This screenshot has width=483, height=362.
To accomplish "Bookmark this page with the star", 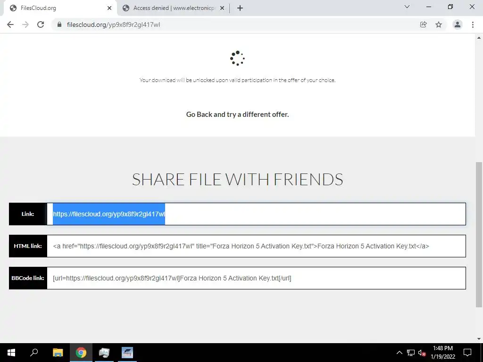I will [x=439, y=25].
